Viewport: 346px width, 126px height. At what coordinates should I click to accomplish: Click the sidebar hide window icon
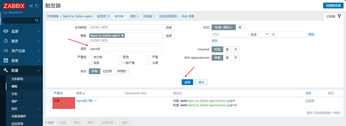pyautogui.click(x=37, y=6)
